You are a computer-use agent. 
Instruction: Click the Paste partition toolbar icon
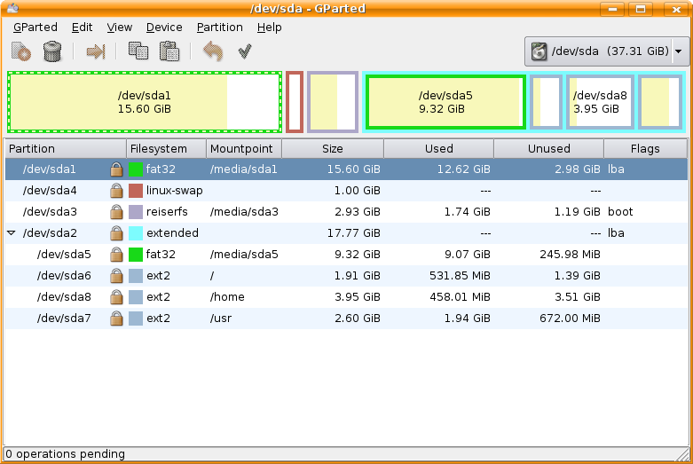(169, 51)
